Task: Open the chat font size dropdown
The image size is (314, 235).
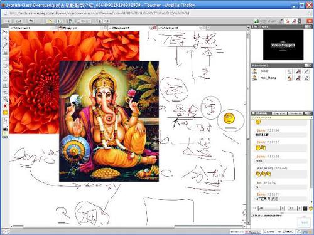Action: pyautogui.click(x=295, y=208)
